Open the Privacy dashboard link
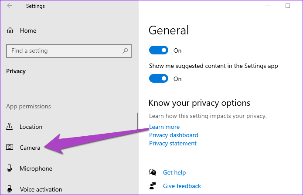 point(174,135)
